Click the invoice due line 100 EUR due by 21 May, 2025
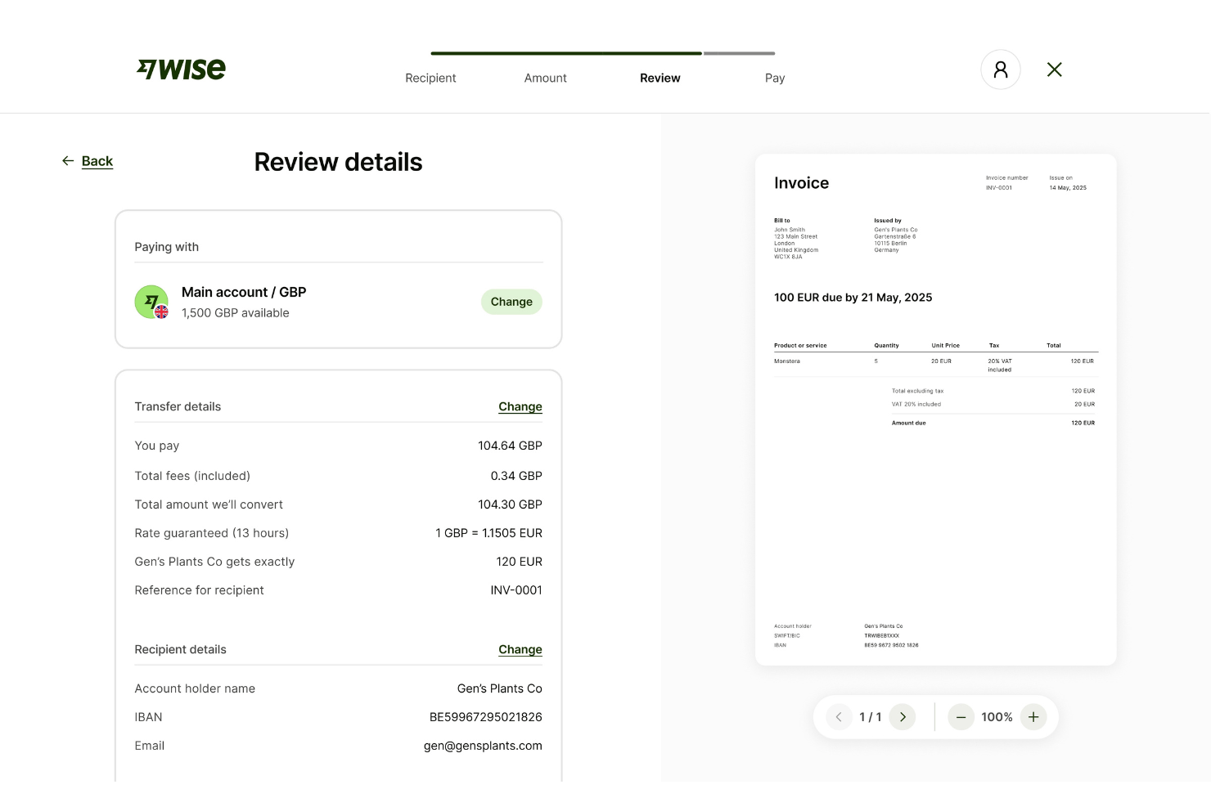Viewport: 1211px width, 807px height. point(853,298)
